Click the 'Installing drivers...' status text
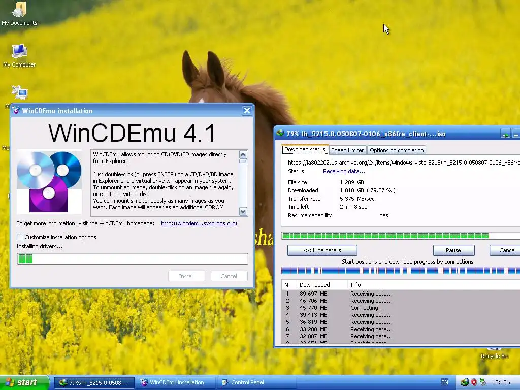 [x=40, y=246]
